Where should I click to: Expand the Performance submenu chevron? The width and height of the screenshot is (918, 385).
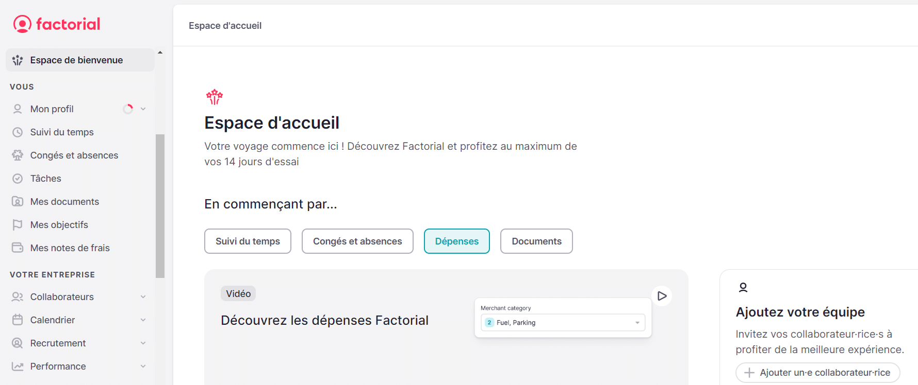tap(143, 366)
